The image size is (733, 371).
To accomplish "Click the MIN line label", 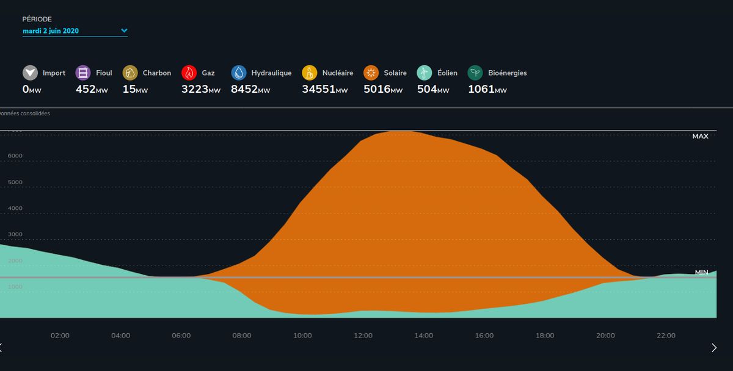I will point(701,273).
